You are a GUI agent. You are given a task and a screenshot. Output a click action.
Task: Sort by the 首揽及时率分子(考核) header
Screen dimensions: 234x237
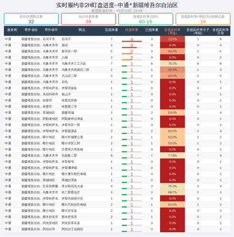[198, 31]
